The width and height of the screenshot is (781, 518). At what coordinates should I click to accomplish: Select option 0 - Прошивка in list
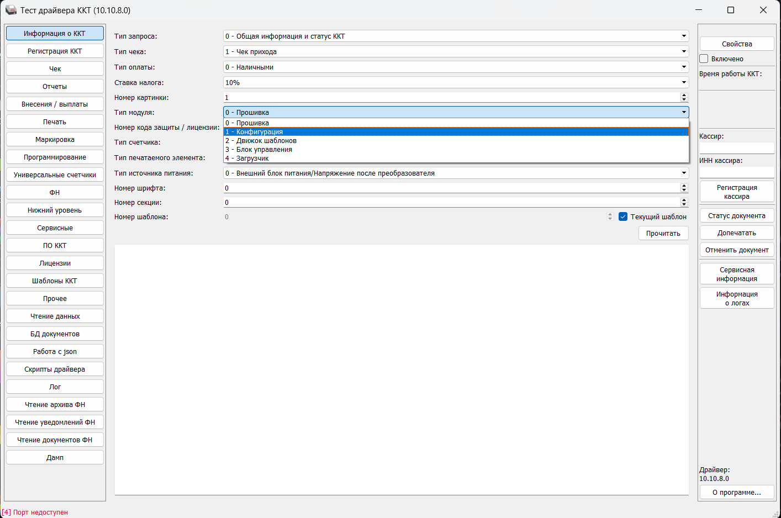[x=456, y=123]
